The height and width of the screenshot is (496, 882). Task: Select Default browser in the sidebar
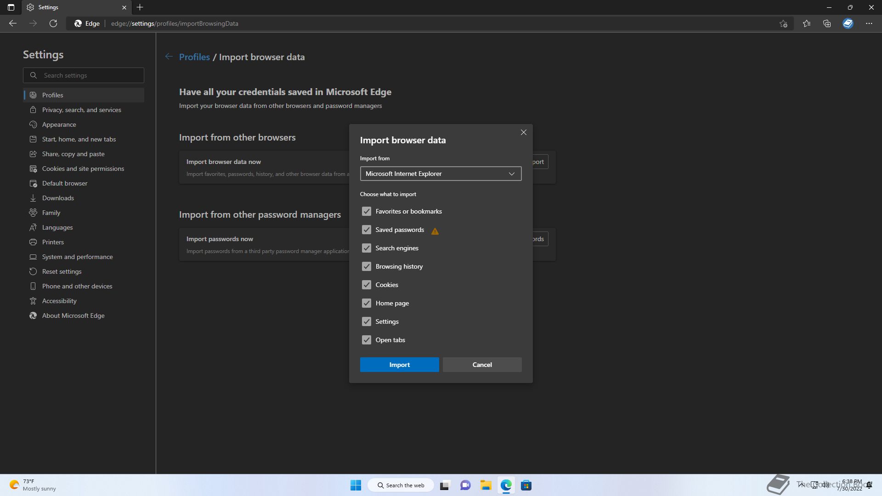(x=84, y=183)
